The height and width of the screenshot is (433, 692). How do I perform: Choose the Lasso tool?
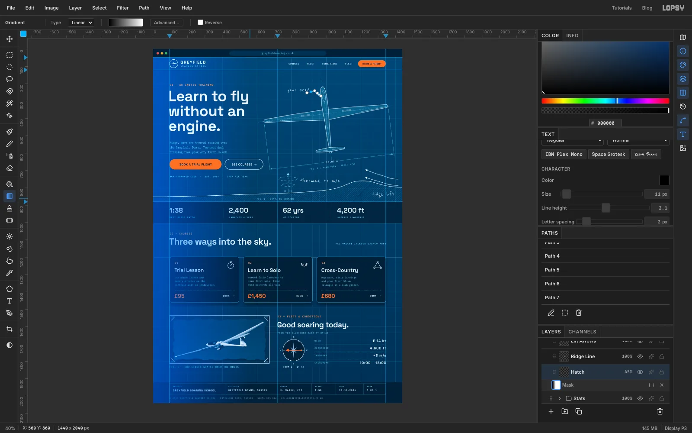click(10, 79)
